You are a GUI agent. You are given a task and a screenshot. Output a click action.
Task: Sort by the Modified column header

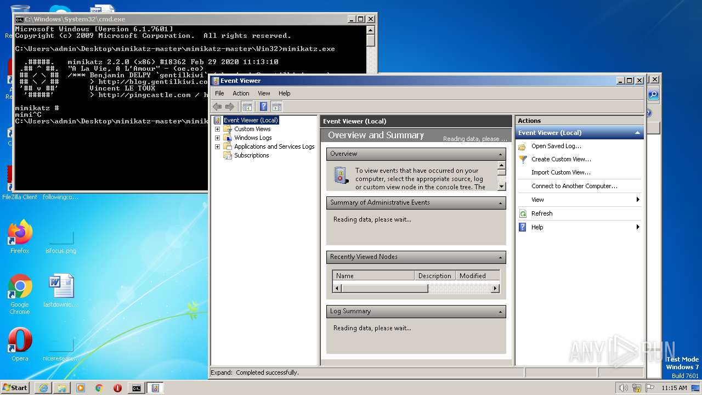[478, 276]
